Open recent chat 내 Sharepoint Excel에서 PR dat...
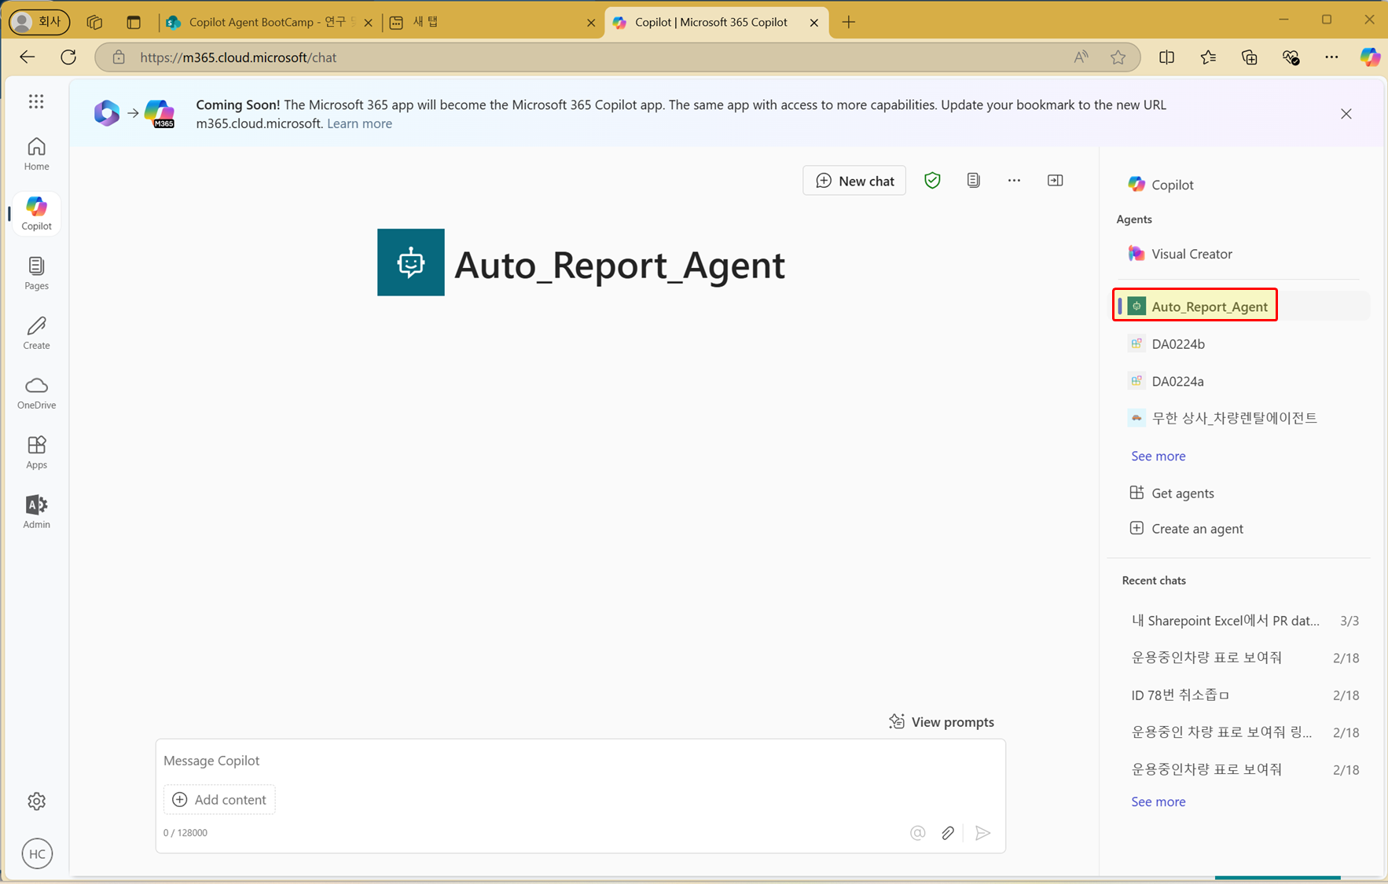The height and width of the screenshot is (884, 1388). pyautogui.click(x=1243, y=620)
